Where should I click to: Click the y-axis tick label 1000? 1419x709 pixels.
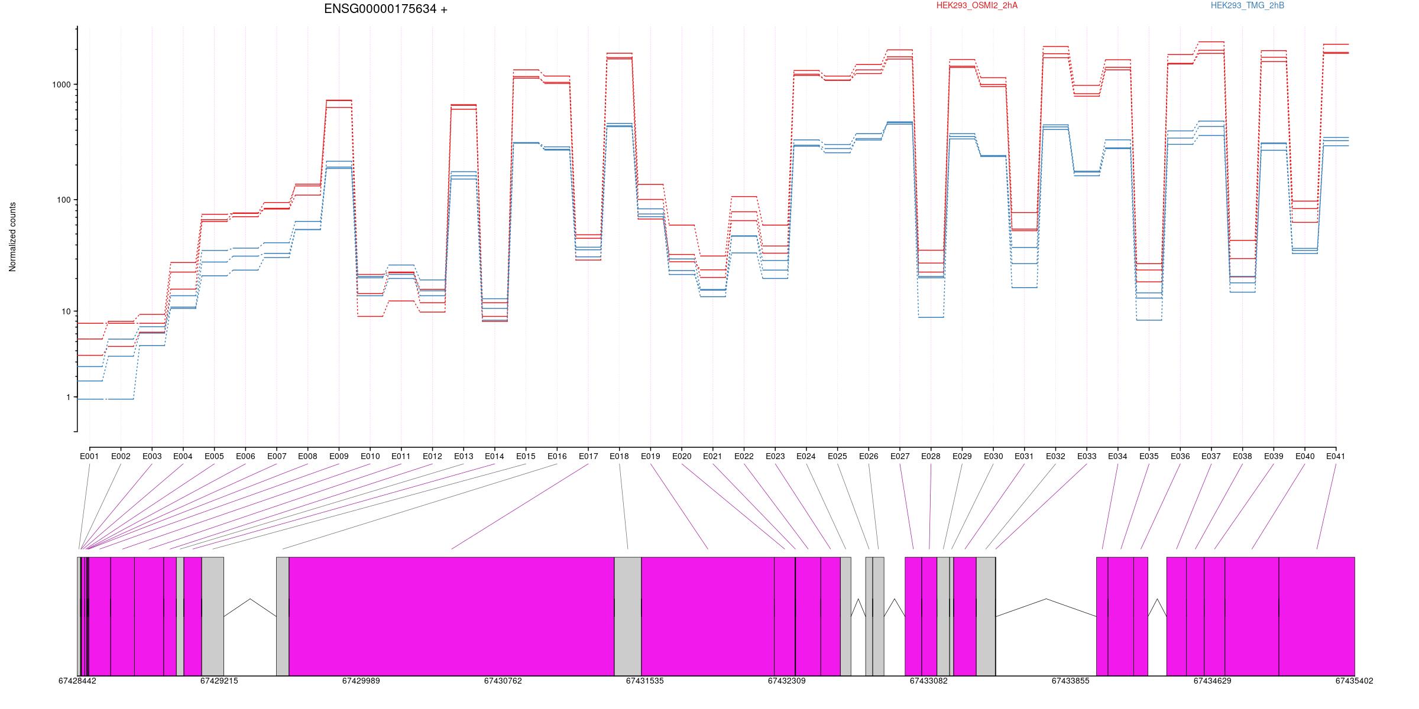[x=61, y=84]
